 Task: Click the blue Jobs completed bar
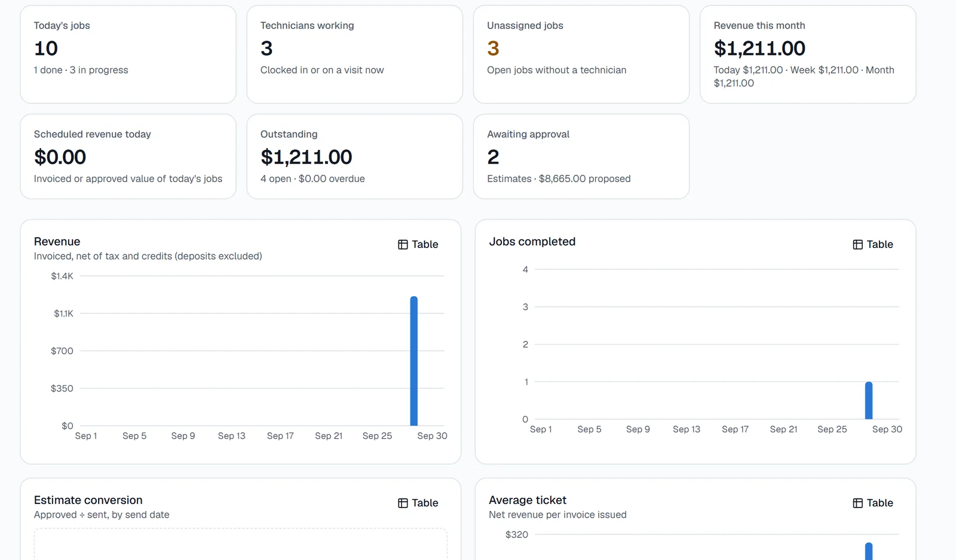(x=869, y=400)
